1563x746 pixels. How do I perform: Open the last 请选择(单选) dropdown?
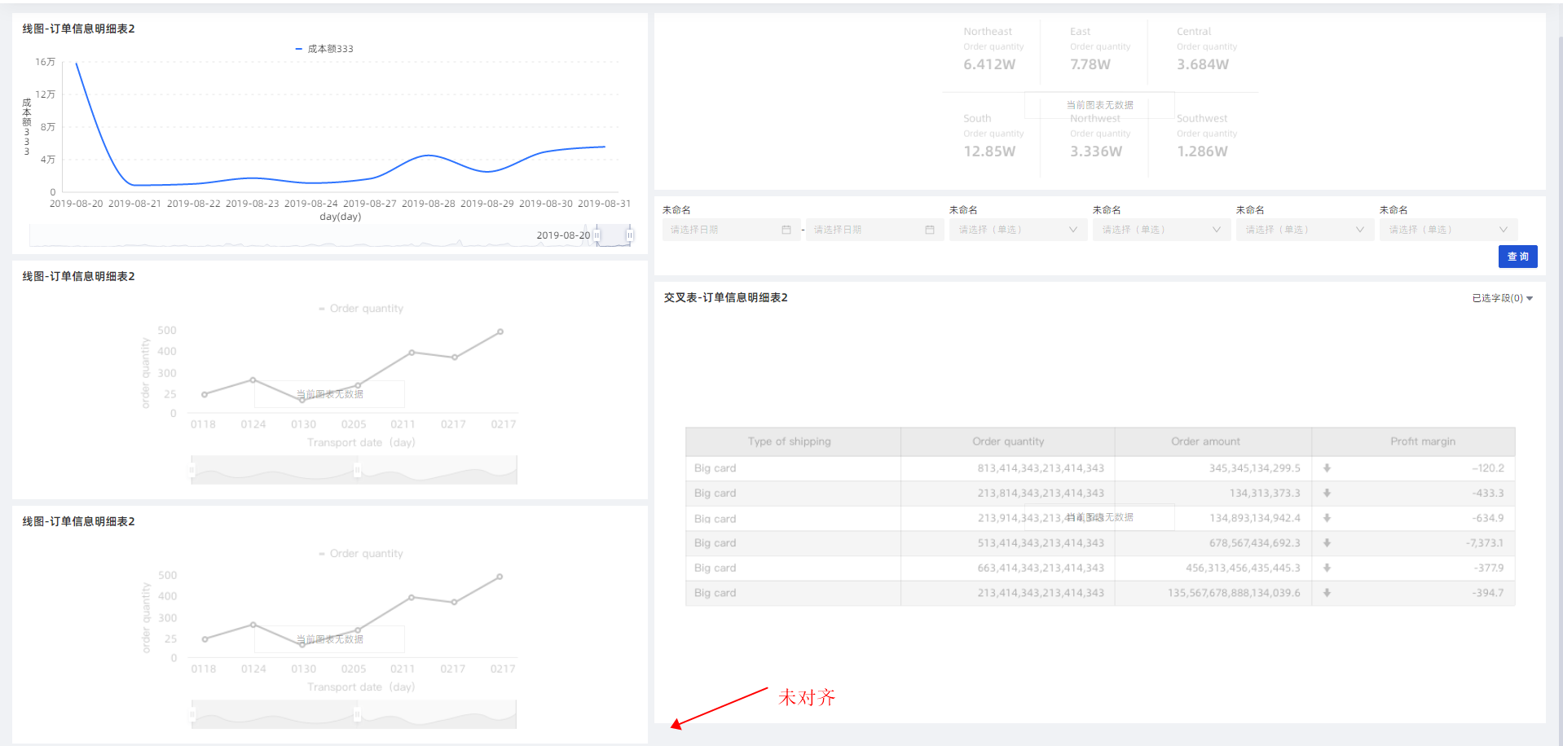1447,230
